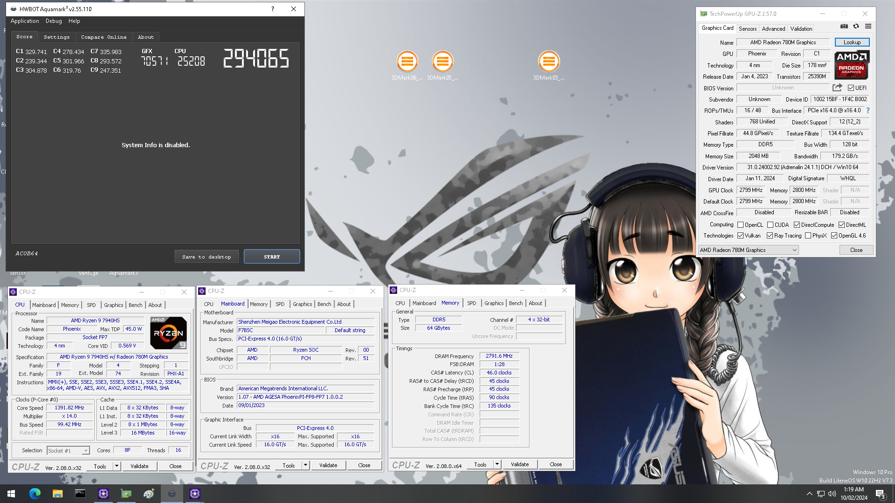Switch to Aquamark taskbar icon
895x503 pixels.
(172, 494)
